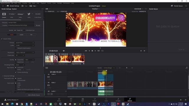
Task: Select Cinemascope pixel aspect ratio
Action: 16,80
